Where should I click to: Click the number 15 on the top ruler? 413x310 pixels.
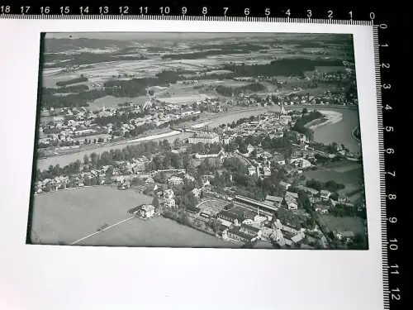tap(64, 10)
